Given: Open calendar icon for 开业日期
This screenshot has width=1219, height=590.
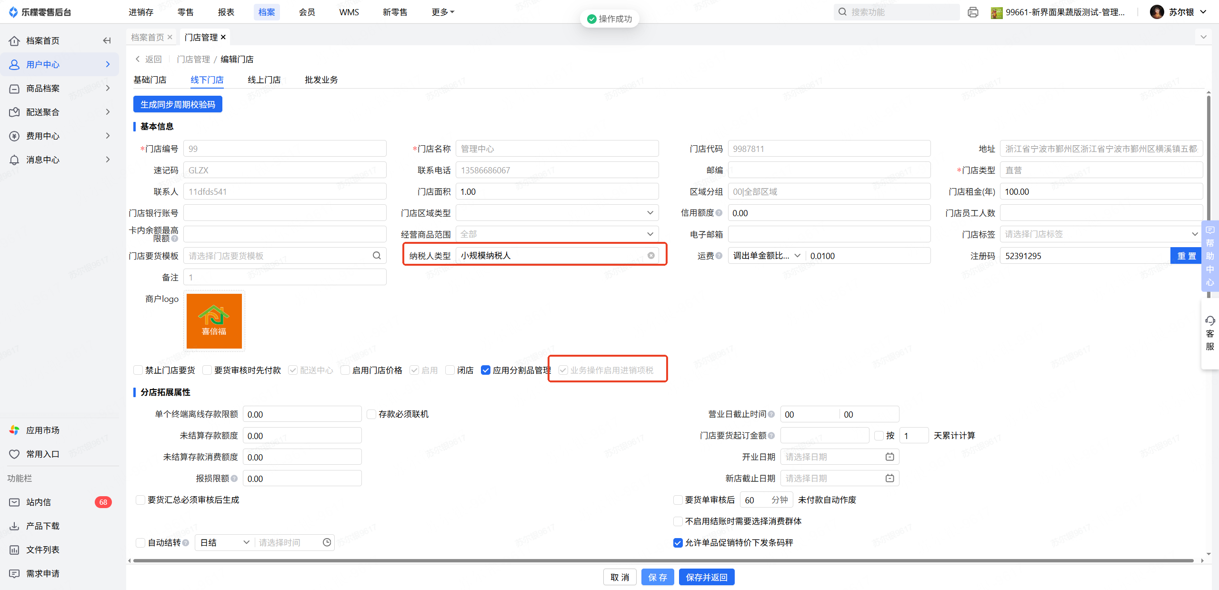Looking at the screenshot, I should [x=889, y=457].
